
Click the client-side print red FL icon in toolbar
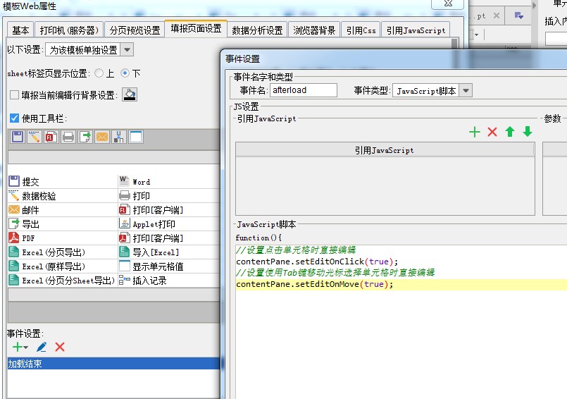point(51,137)
